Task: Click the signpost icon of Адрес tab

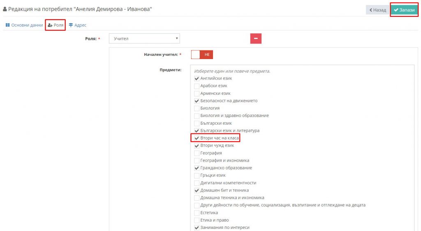Action: (x=71, y=25)
